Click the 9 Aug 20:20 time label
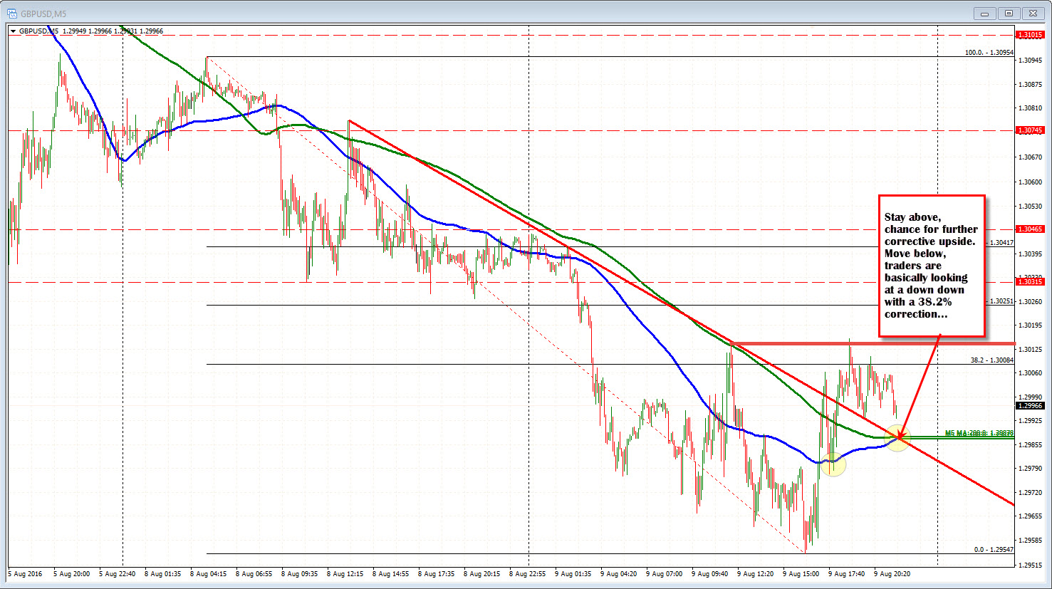1052x589 pixels. point(892,573)
